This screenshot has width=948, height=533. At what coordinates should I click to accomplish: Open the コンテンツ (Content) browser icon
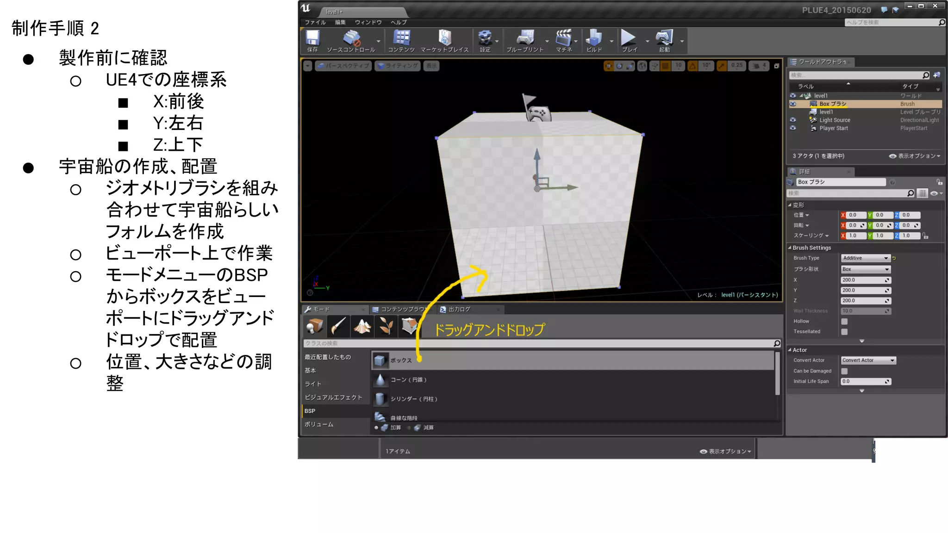click(x=401, y=41)
